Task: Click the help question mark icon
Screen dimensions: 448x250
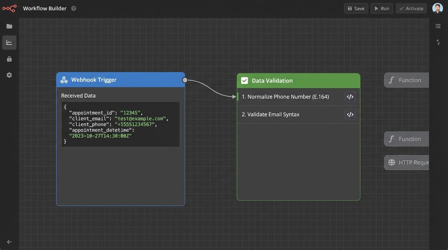Action: [x=74, y=8]
